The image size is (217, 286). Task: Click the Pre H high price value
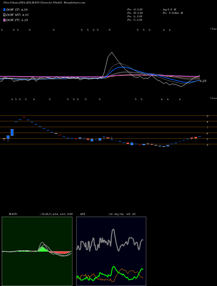pyautogui.click(x=135, y=13)
